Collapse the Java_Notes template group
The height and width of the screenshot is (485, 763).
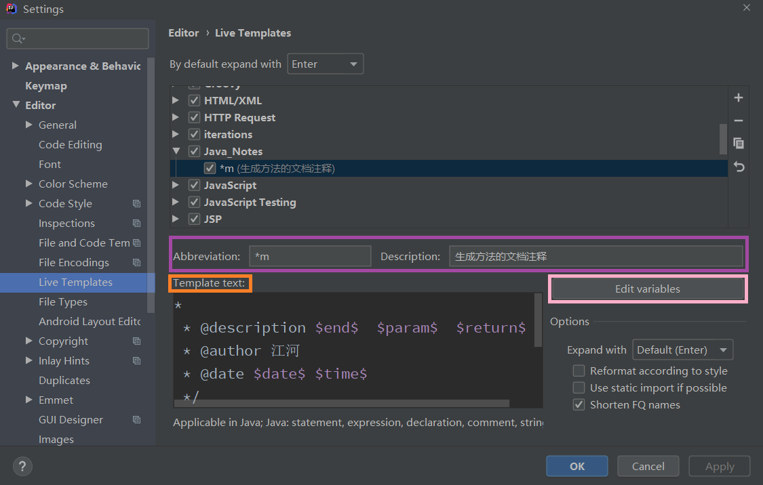pos(176,151)
